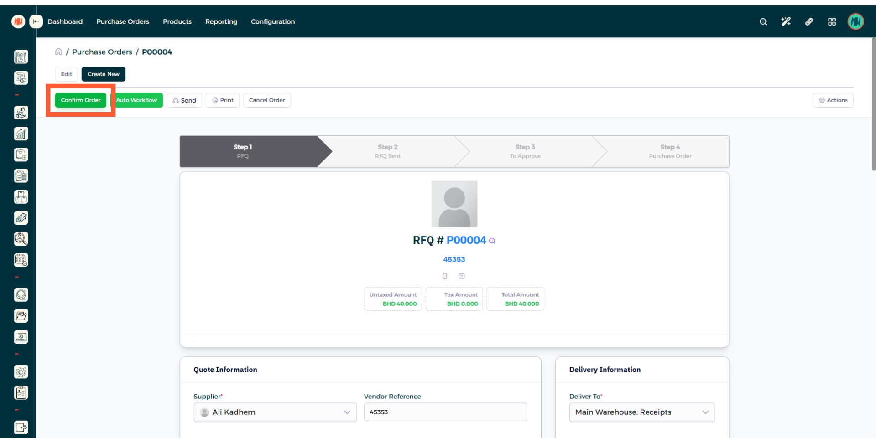876x438 pixels.
Task: Click the home icon in breadcrumb
Action: click(58, 52)
